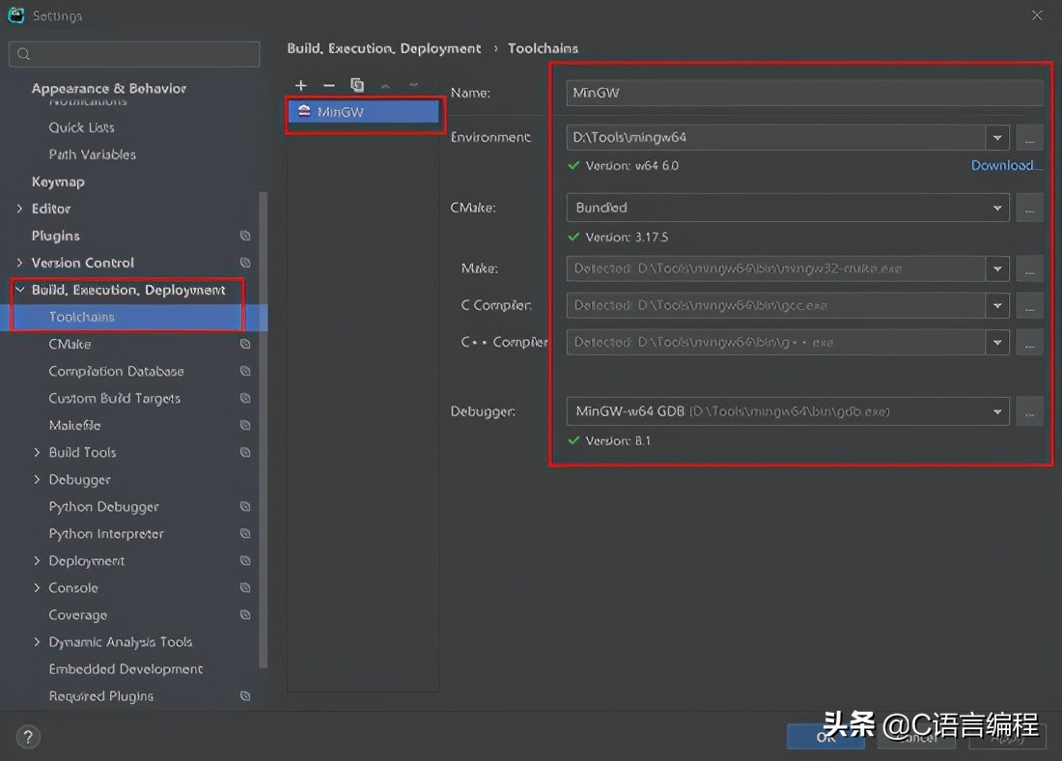
Task: Click the MinGW toolchain environment icon
Action: point(302,112)
